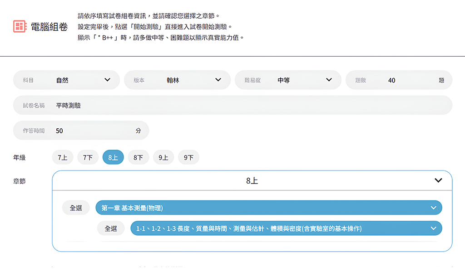Click chevron icon in 科目 dropdown
Screen dimensions: 465x272
(x=107, y=80)
